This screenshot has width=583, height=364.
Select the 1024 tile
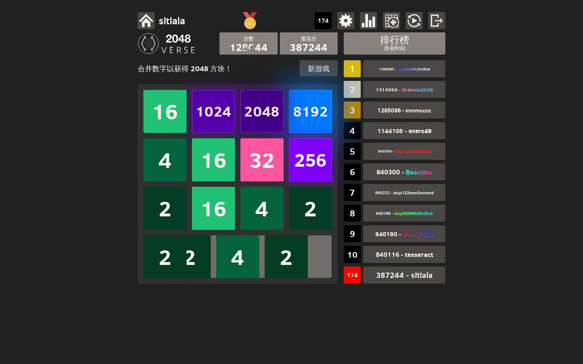[x=213, y=112]
